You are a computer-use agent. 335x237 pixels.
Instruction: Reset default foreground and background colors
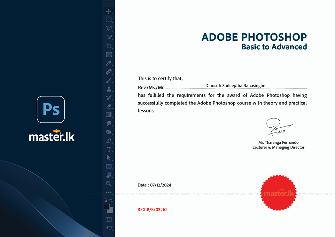click(x=105, y=200)
